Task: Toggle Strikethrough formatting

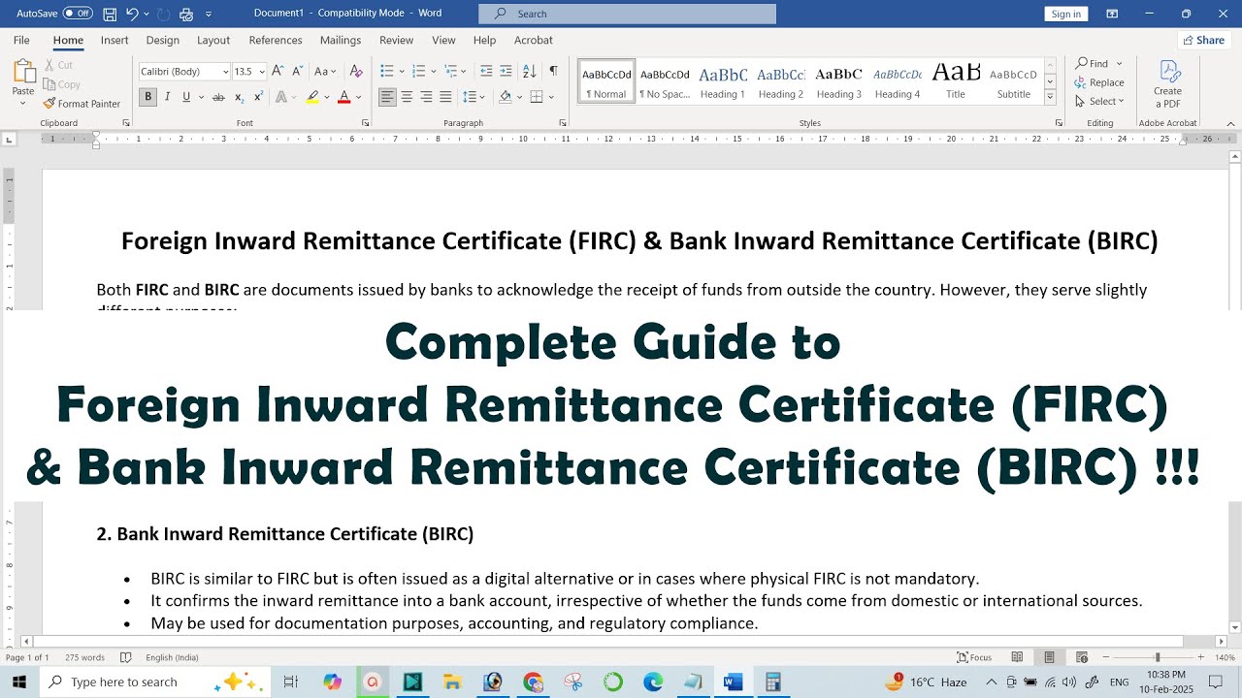Action: coord(218,97)
